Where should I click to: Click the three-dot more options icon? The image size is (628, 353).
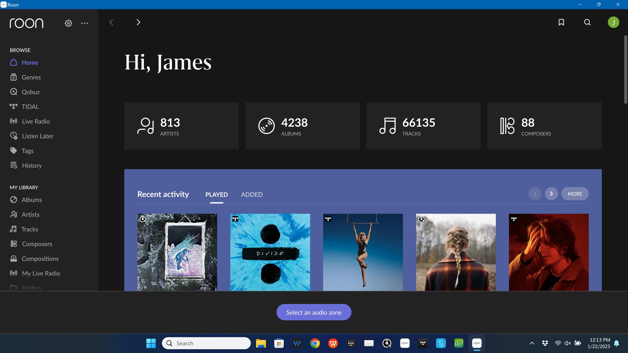(84, 23)
